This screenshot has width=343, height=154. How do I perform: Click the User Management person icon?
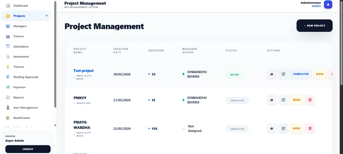pos(8,107)
